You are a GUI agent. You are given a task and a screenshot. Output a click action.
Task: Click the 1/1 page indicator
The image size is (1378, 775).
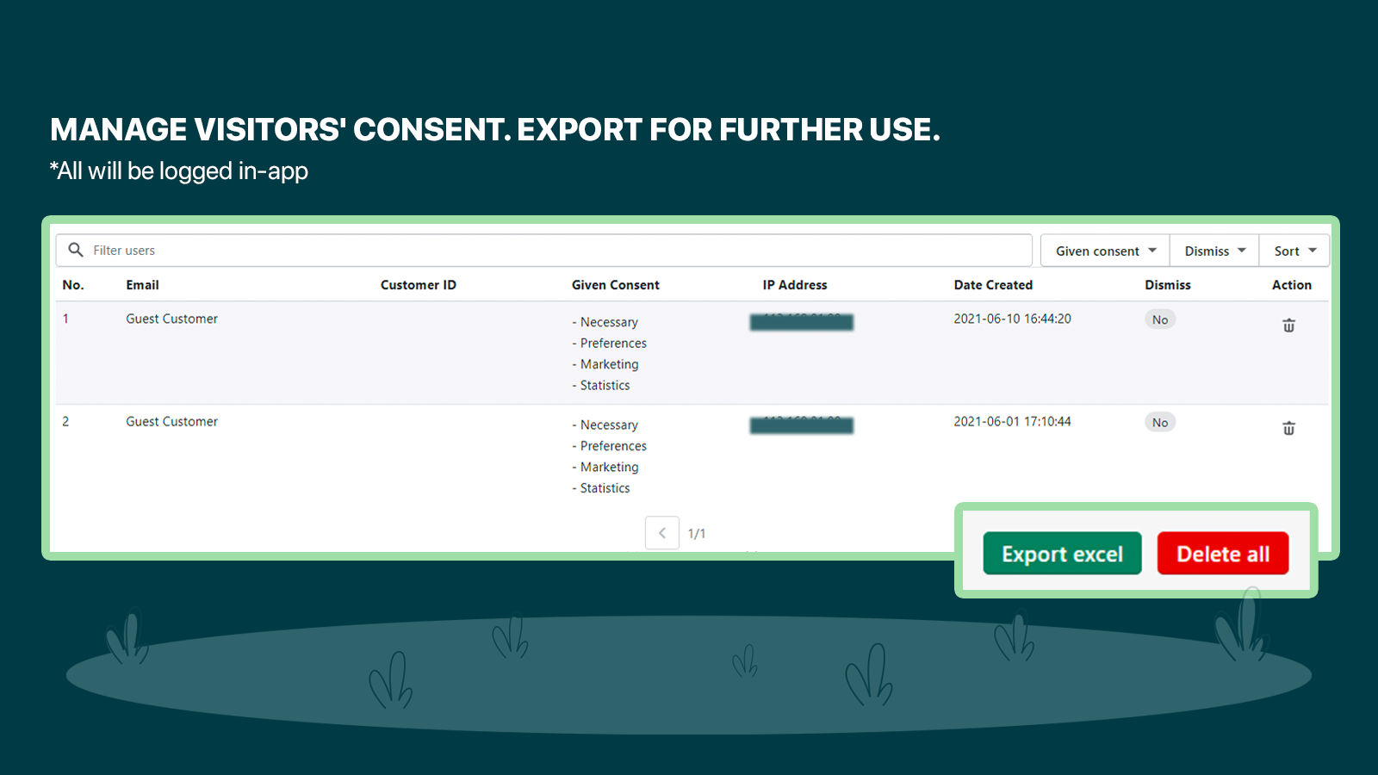[x=697, y=534]
